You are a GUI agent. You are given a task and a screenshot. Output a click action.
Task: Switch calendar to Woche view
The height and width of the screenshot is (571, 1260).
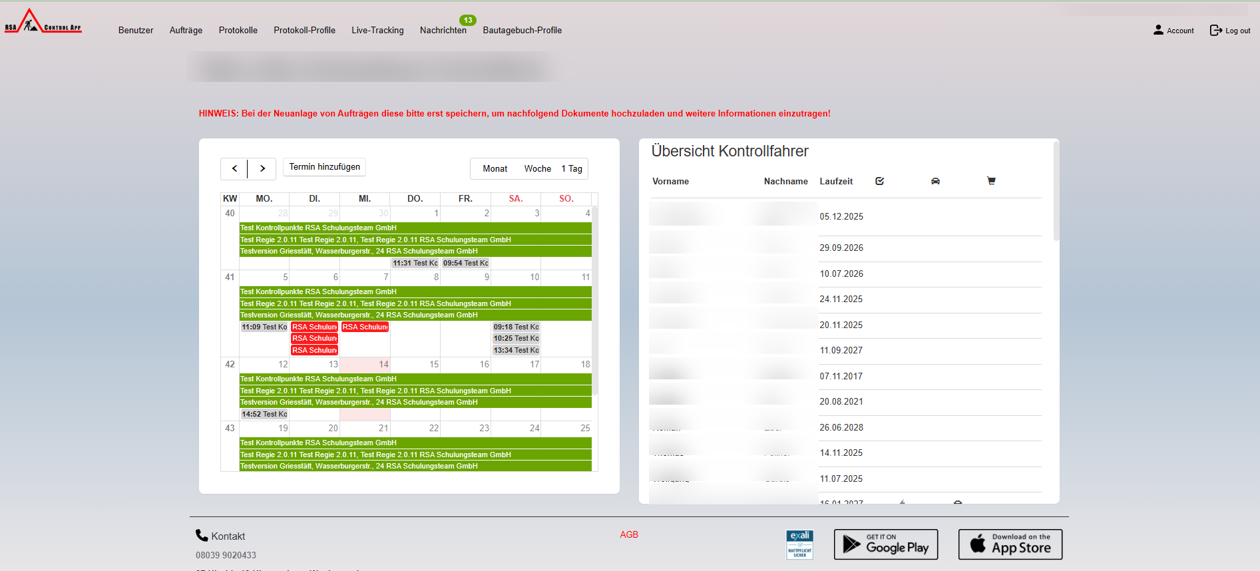538,169
